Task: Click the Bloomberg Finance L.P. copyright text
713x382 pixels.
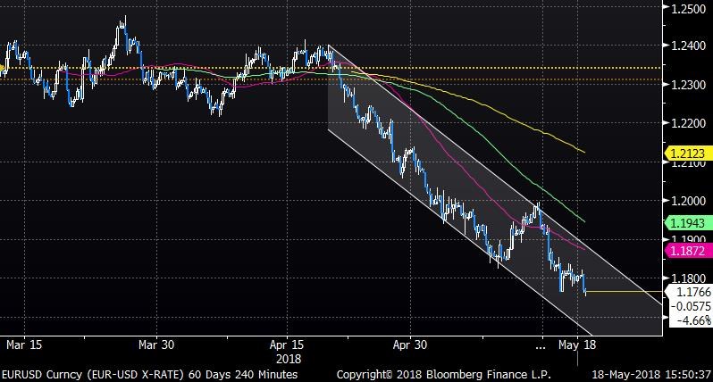Action: tap(444, 375)
